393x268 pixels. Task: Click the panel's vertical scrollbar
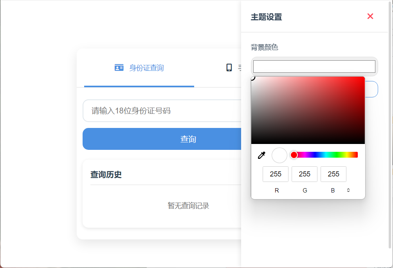390,125
